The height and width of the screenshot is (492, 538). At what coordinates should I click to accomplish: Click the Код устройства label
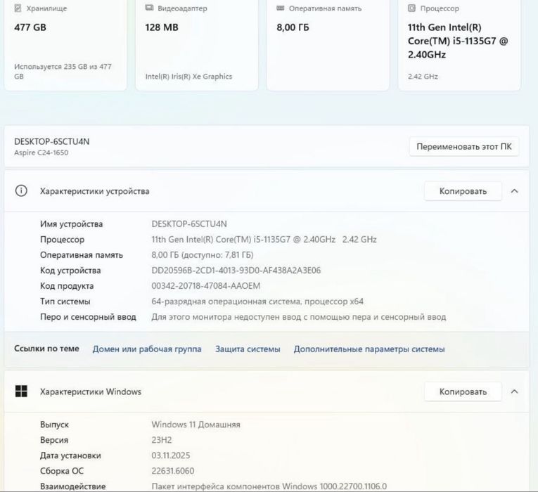[70, 271]
